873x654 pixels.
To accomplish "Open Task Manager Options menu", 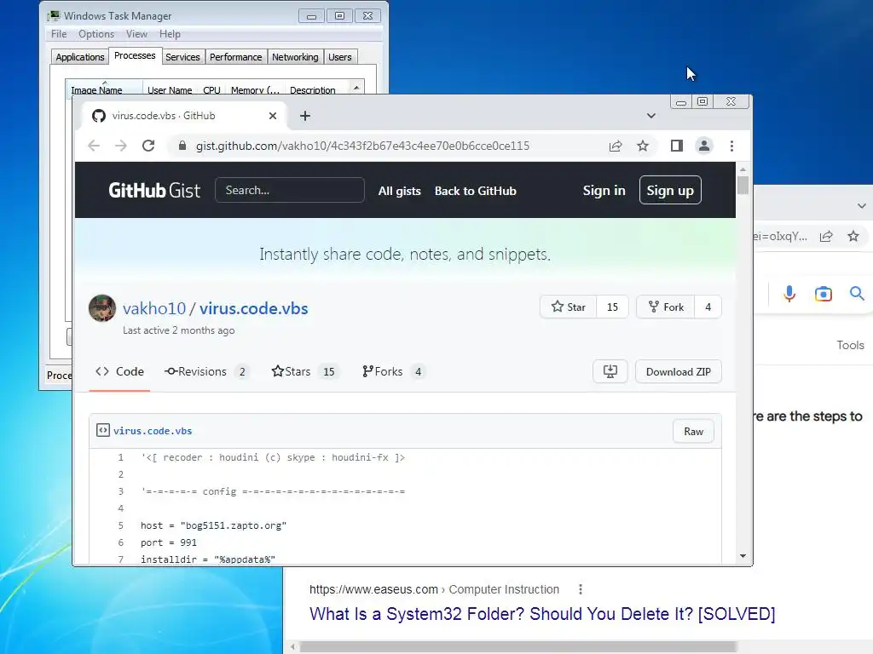I will (95, 34).
